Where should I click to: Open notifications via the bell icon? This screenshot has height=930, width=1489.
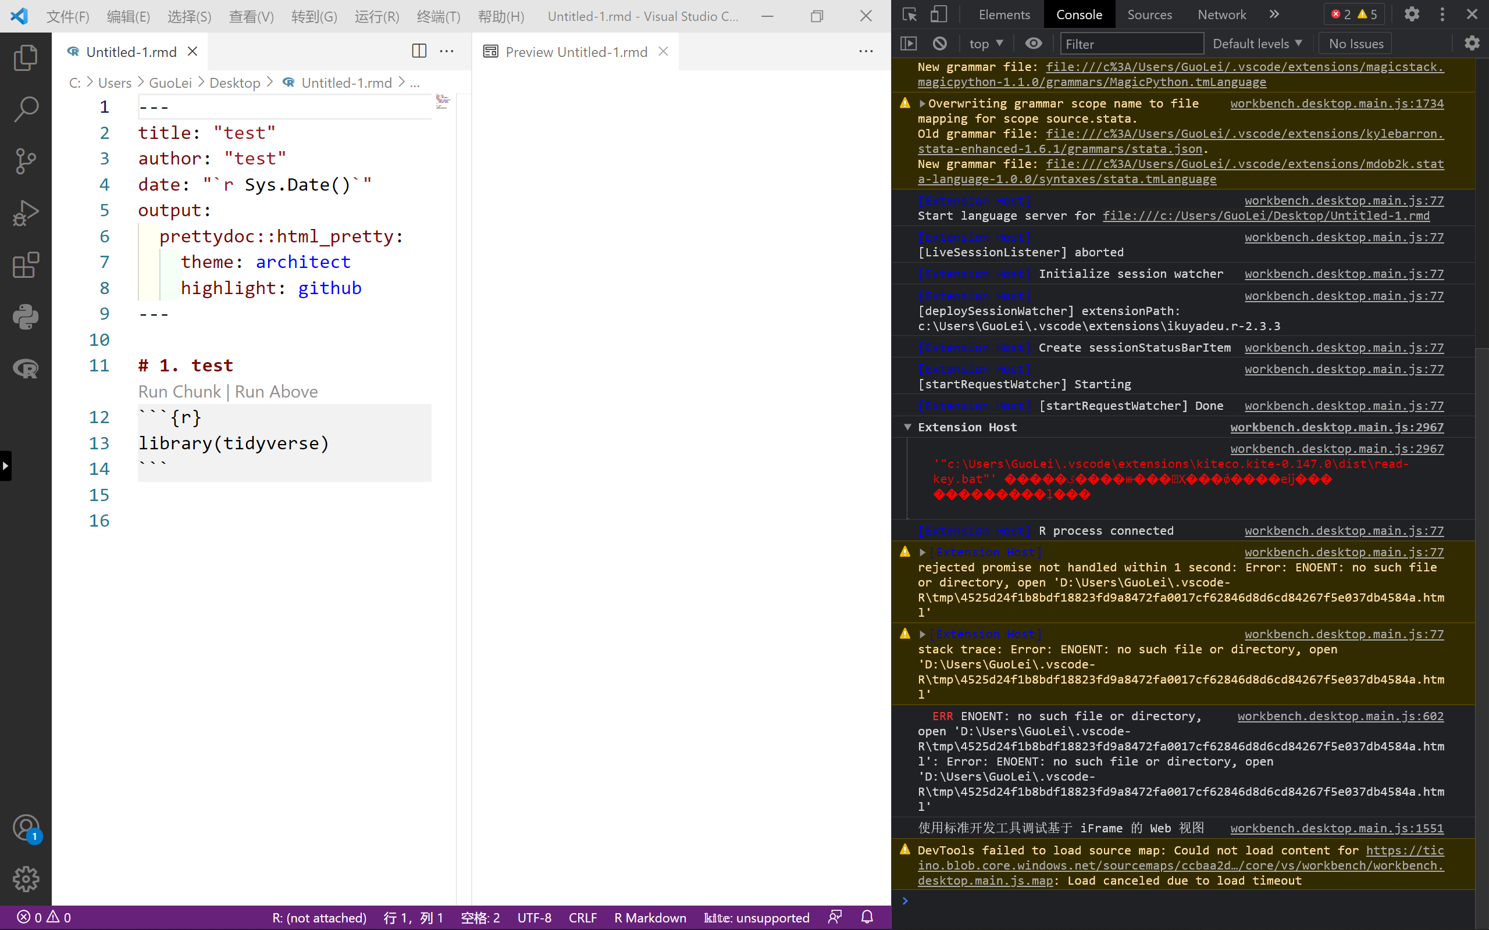tap(868, 917)
